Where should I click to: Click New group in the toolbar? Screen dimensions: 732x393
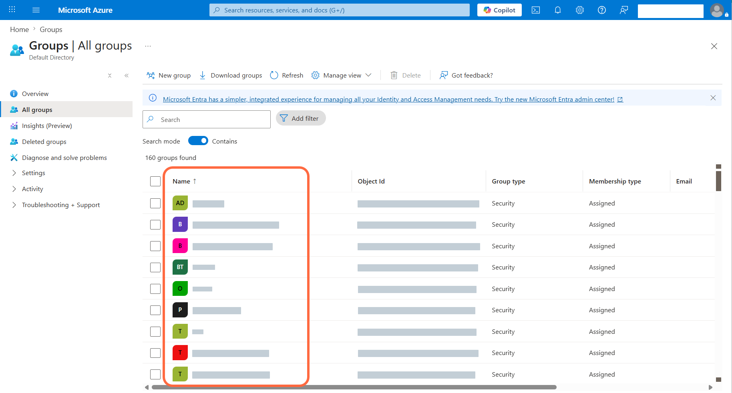point(169,75)
